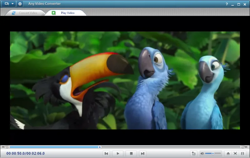250x158 pixels.
Task: Switch to the Convert Video tab
Action: coord(25,13)
